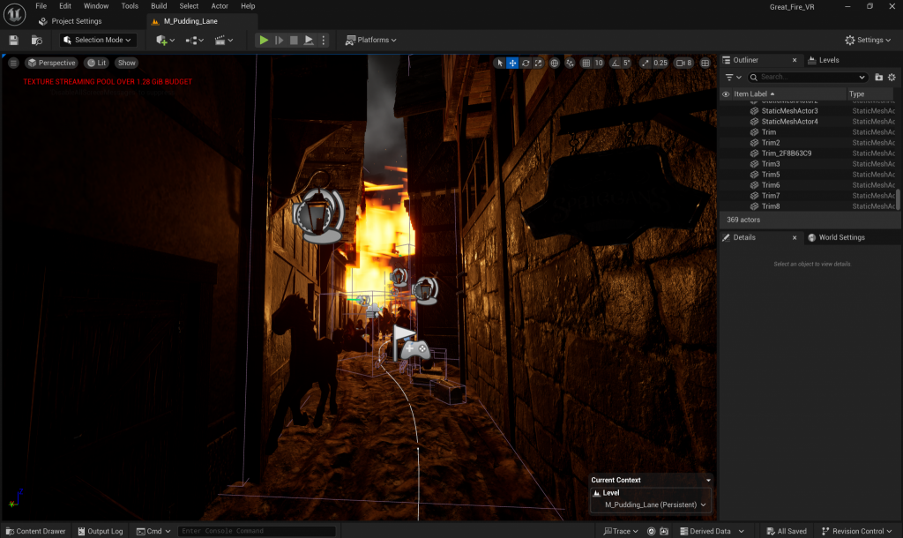Toggle world/local coordinate globe icon
Viewport: 903px width, 538px height.
click(555, 63)
